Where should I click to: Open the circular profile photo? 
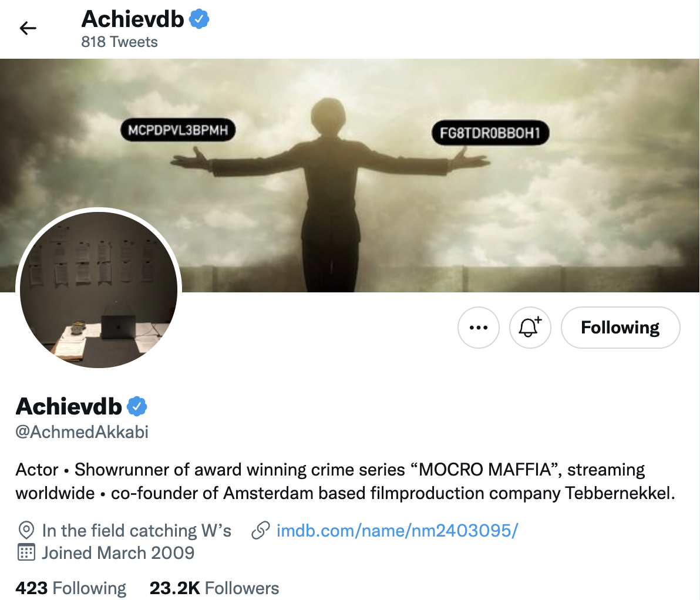click(x=99, y=290)
